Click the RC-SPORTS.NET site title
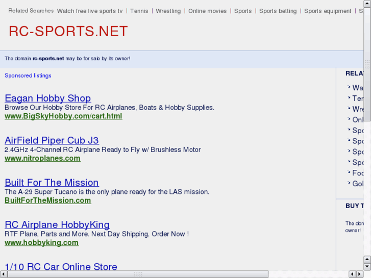The image size is (371, 278). pos(68,31)
